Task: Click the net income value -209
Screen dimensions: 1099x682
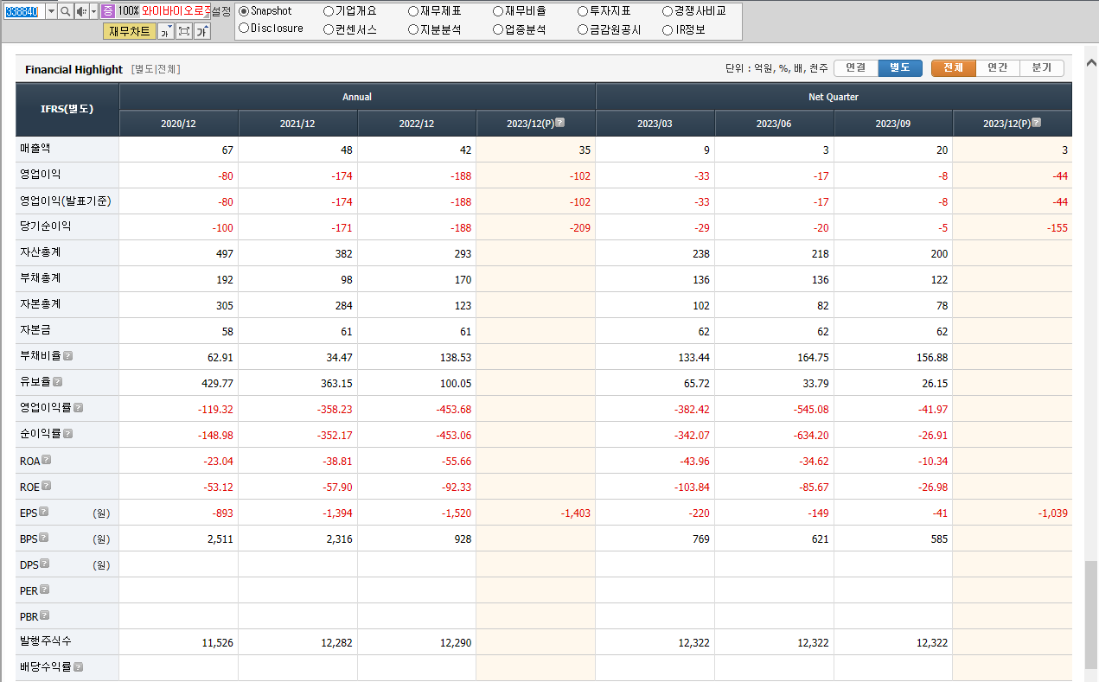Action: point(579,228)
